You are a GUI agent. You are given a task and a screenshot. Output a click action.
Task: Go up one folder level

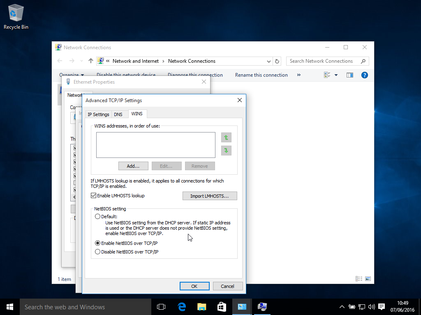[x=91, y=61]
